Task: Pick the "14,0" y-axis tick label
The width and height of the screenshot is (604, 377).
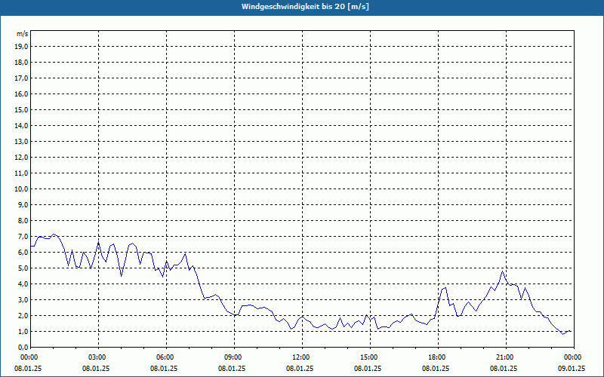Action: 21,125
